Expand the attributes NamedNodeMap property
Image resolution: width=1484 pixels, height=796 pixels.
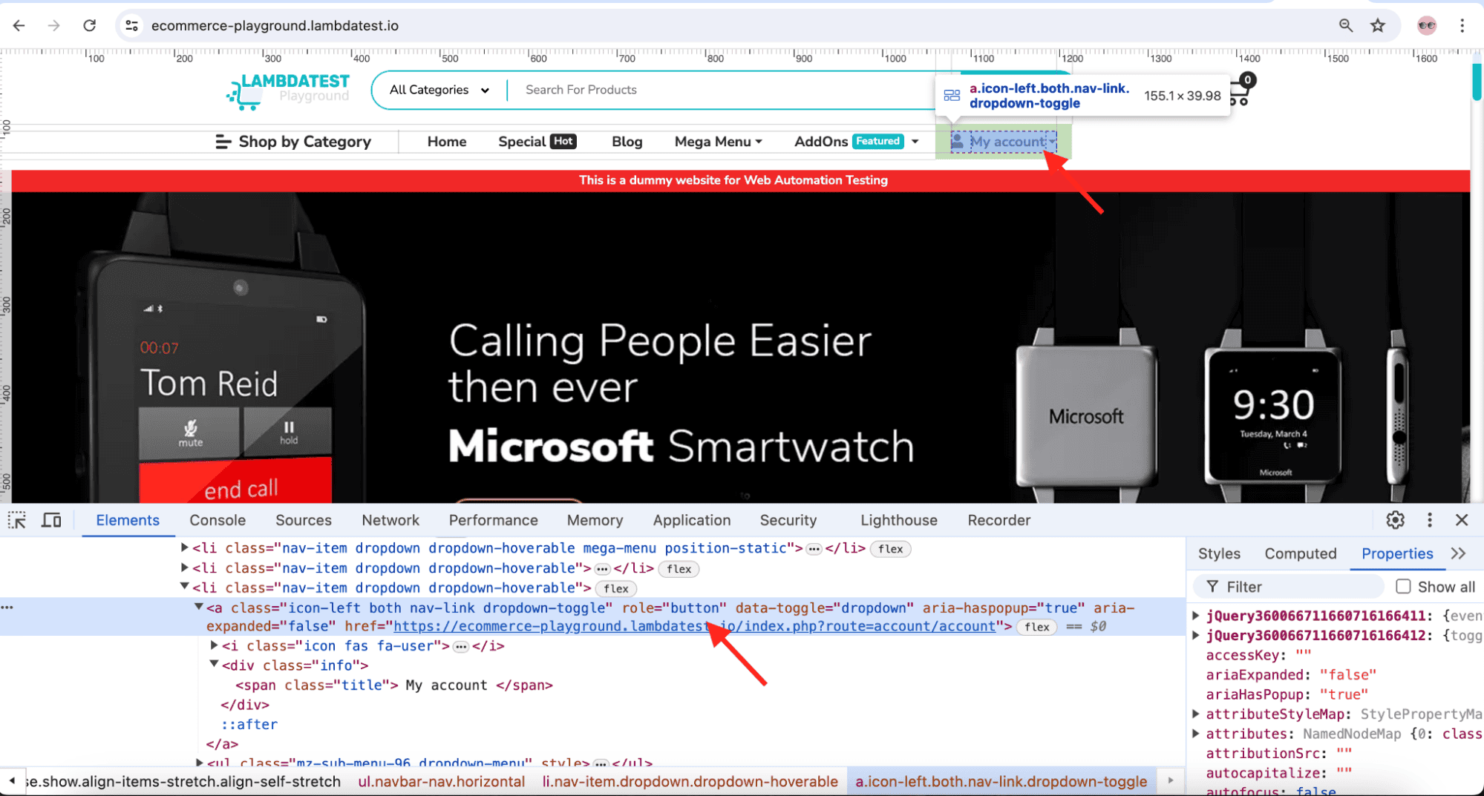click(x=1195, y=734)
